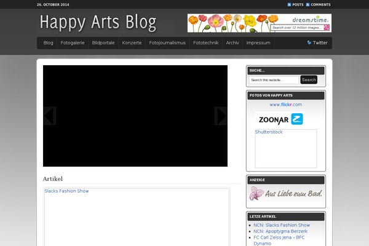369x246 pixels.
Task: Open the Fototechnik menu item
Action: pos(206,43)
